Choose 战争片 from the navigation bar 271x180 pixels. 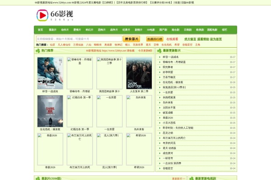pyautogui.click(x=114, y=30)
